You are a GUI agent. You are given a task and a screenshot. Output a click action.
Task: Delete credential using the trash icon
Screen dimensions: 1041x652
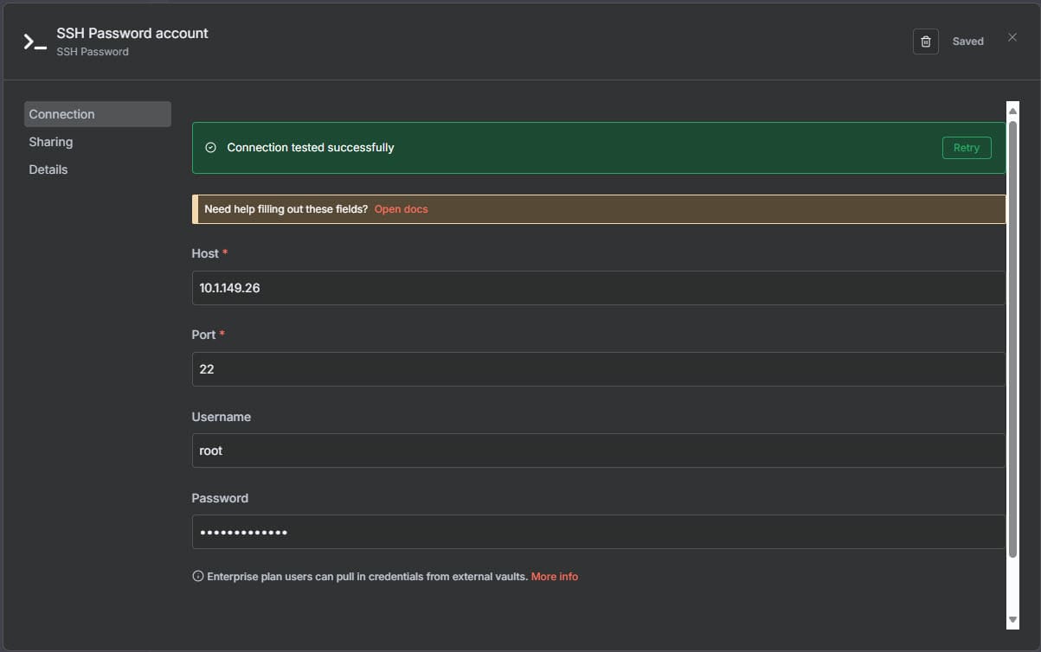tap(925, 42)
